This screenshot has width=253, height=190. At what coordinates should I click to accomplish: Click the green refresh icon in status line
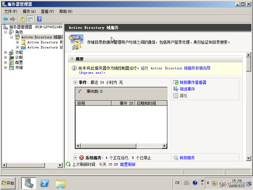coord(68,164)
